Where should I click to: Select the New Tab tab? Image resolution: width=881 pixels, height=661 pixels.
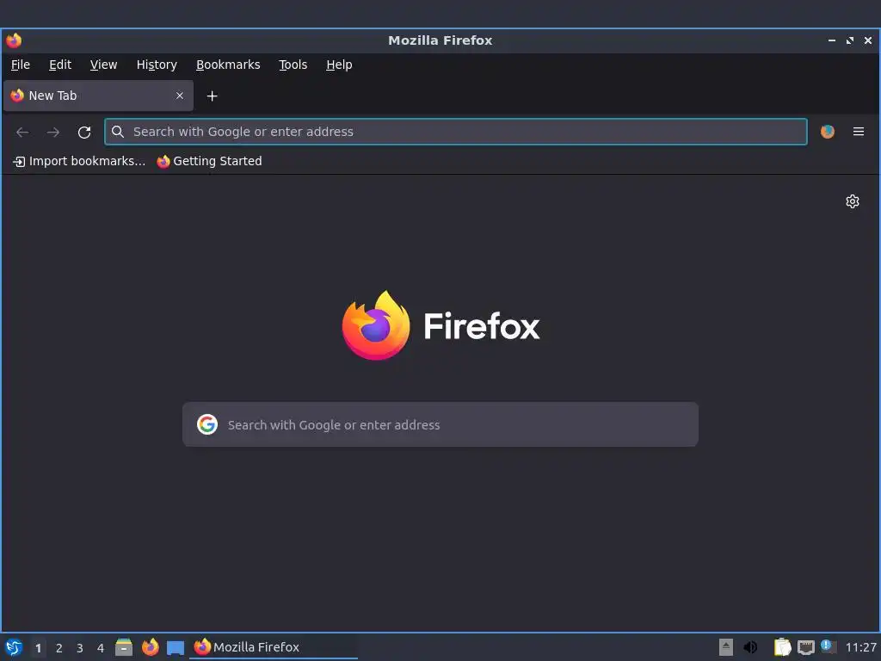(x=98, y=96)
